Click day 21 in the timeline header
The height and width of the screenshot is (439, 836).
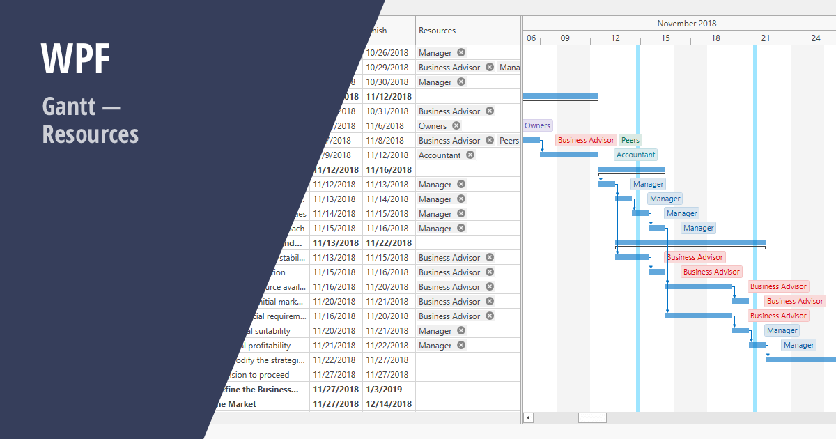click(766, 38)
